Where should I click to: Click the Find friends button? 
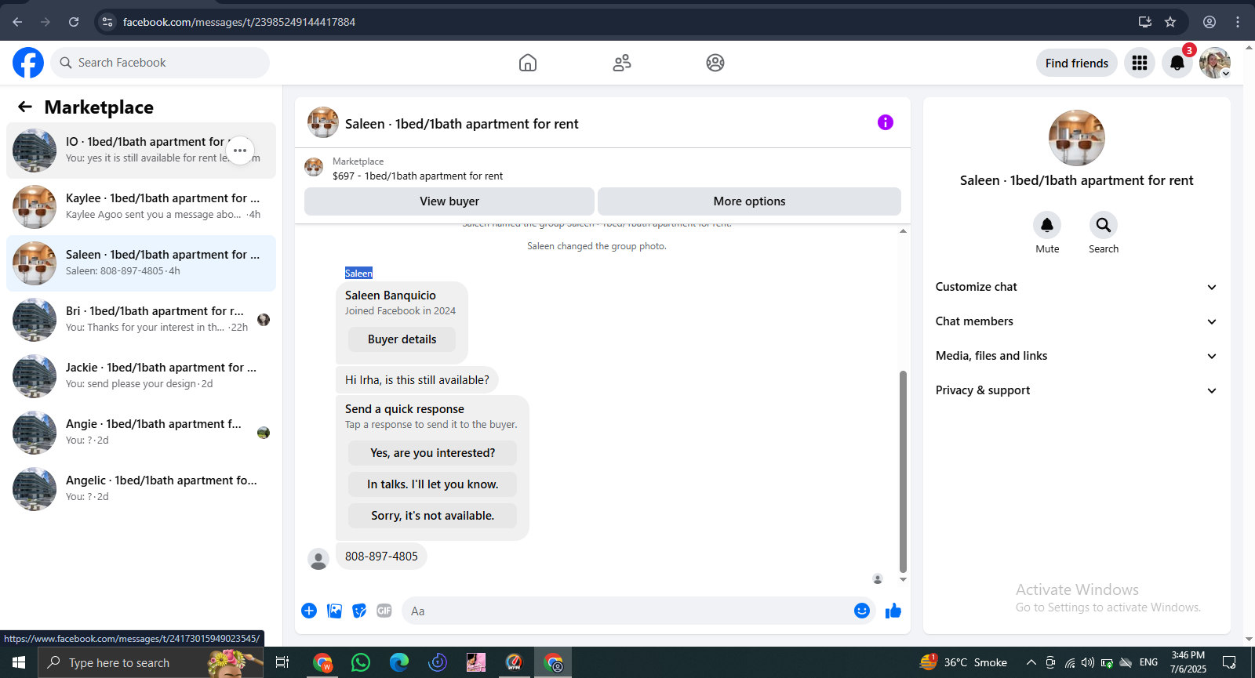[x=1076, y=63]
